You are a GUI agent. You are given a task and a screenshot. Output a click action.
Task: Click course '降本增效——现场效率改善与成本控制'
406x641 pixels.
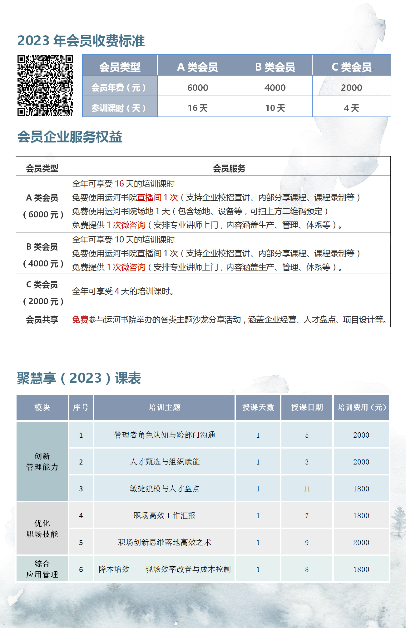point(165,569)
